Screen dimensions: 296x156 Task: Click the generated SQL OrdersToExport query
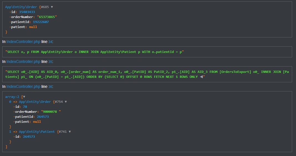click(x=147, y=74)
